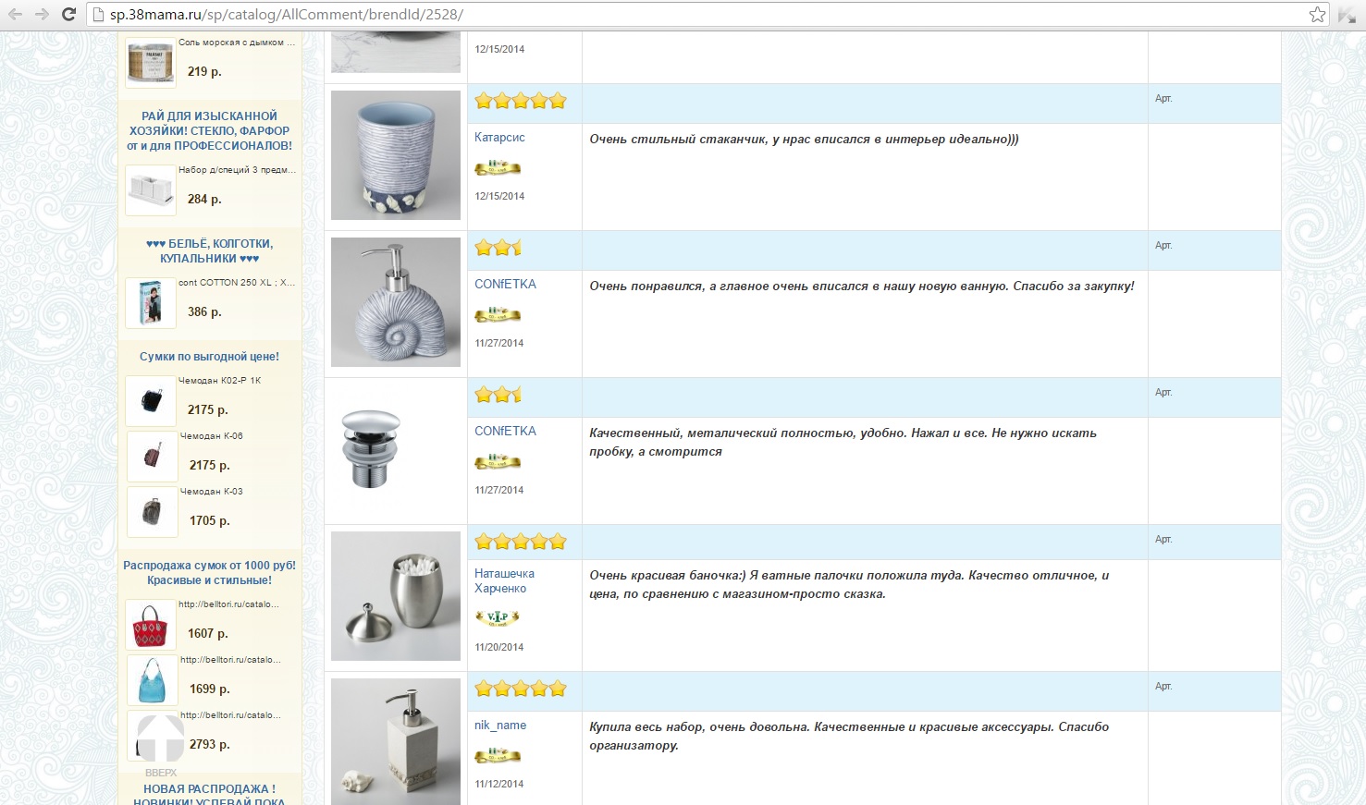Click the Соль морская с дымком product title
The height and width of the screenshot is (805, 1366).
pos(237,43)
